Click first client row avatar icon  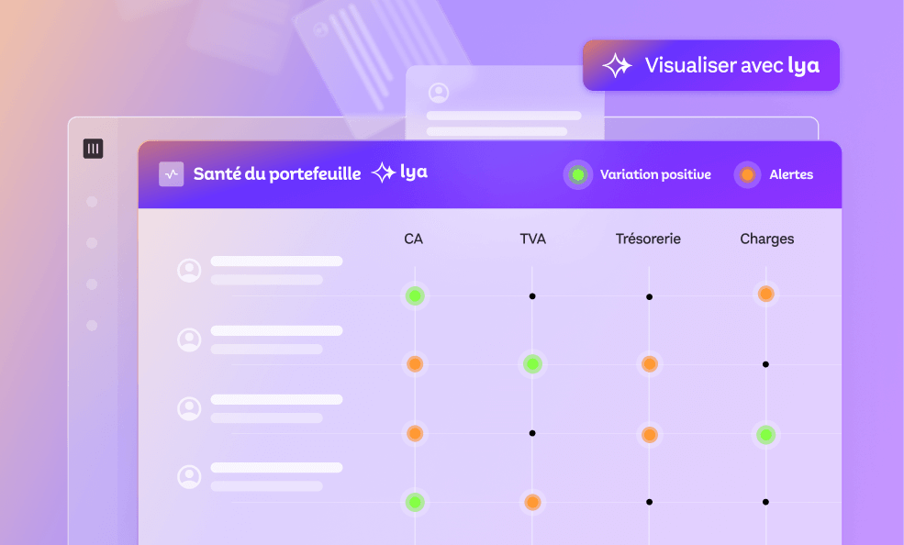pos(189,270)
